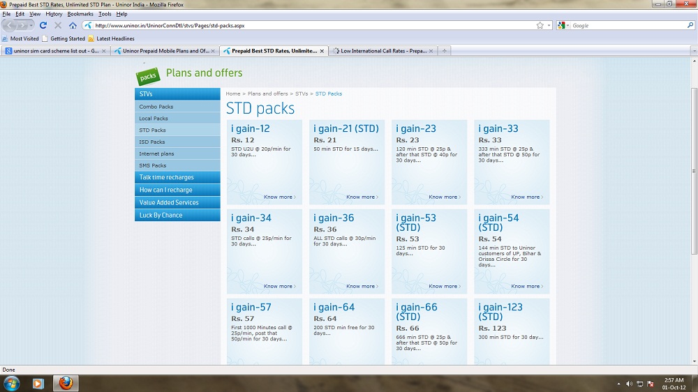Open the i gain-64 pack title
Viewport: 698px width, 392px height.
334,307
